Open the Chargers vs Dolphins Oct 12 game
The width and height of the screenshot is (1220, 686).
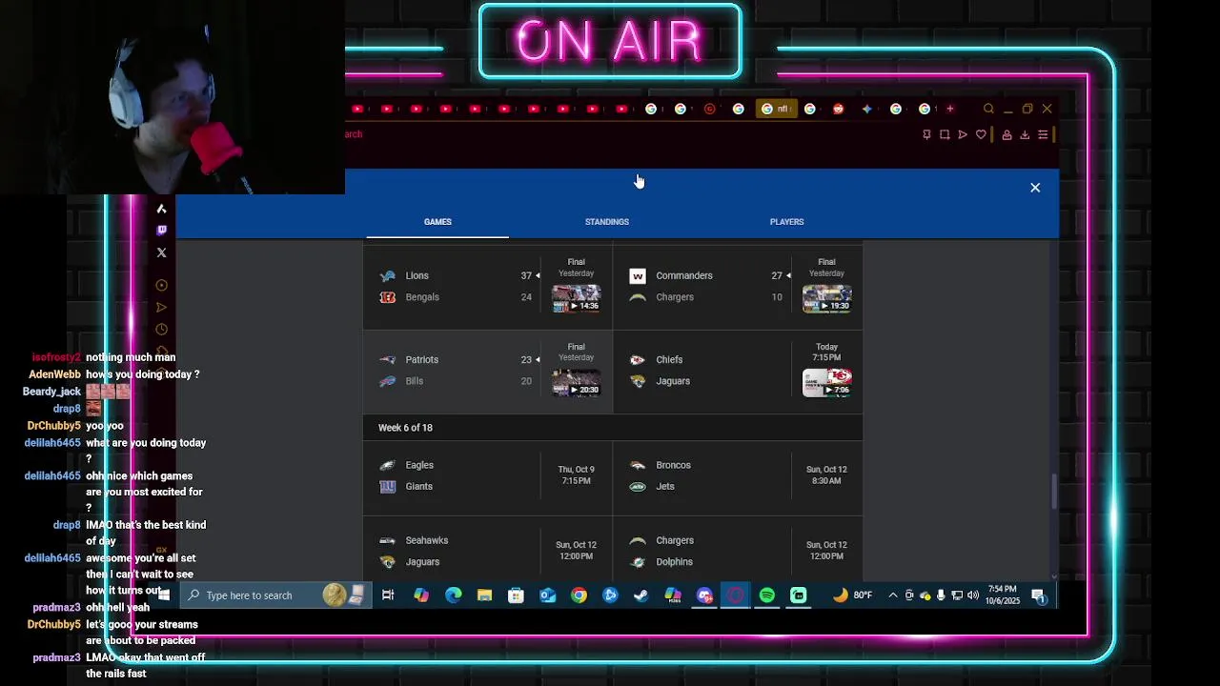[738, 551]
